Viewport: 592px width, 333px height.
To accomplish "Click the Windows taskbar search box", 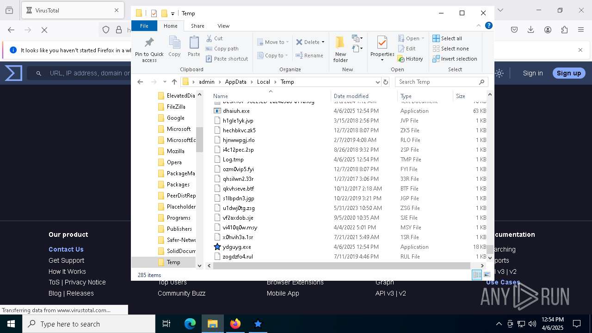I will coord(89,324).
